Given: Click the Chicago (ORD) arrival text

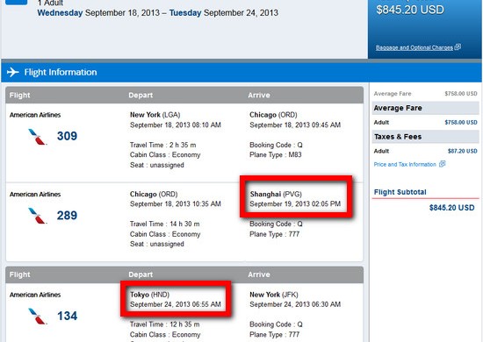Looking at the screenshot, I should pos(273,115).
